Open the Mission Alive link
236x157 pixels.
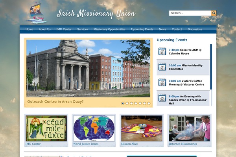pos(129,144)
